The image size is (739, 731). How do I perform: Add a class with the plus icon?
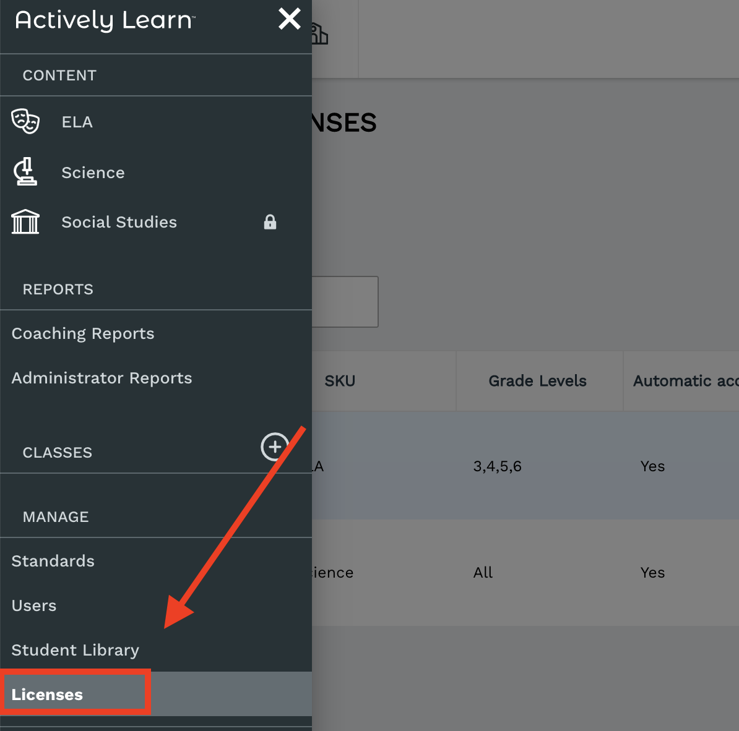click(275, 446)
